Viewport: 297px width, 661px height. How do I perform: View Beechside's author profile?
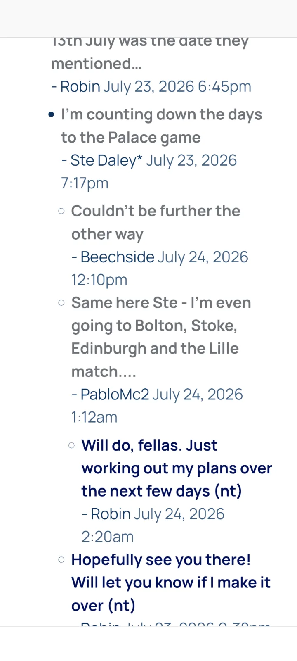pyautogui.click(x=117, y=257)
